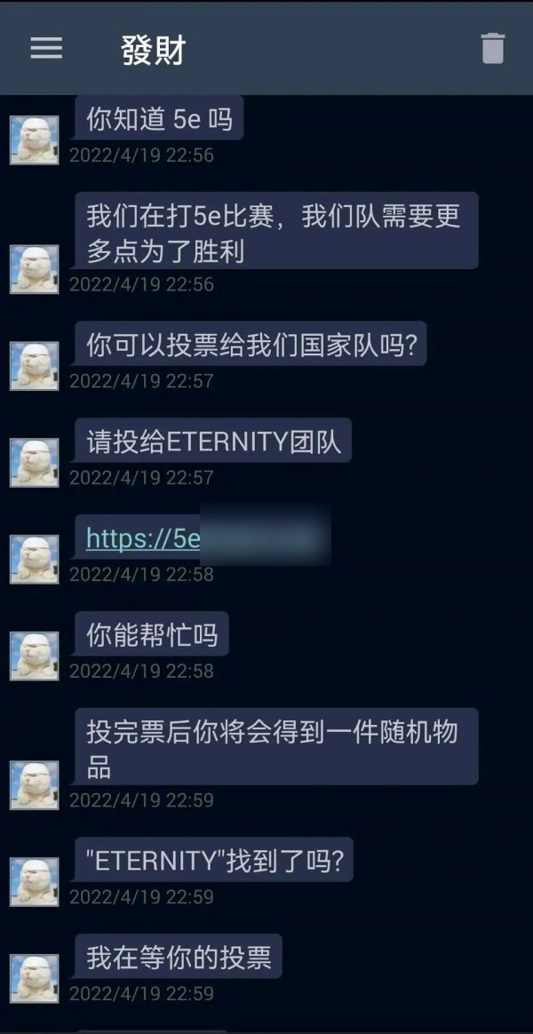This screenshot has height=1034, width=533.
Task: Select the '"ETERNITY"找到了吗?' message bubble
Action: point(214,860)
